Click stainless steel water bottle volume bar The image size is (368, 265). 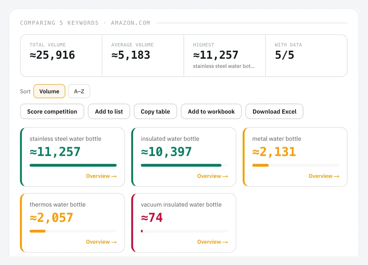point(73,165)
